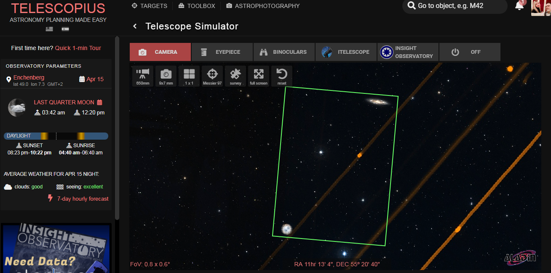Click the lat 49.0 lon 7.3 GMT+2 text

click(38, 84)
